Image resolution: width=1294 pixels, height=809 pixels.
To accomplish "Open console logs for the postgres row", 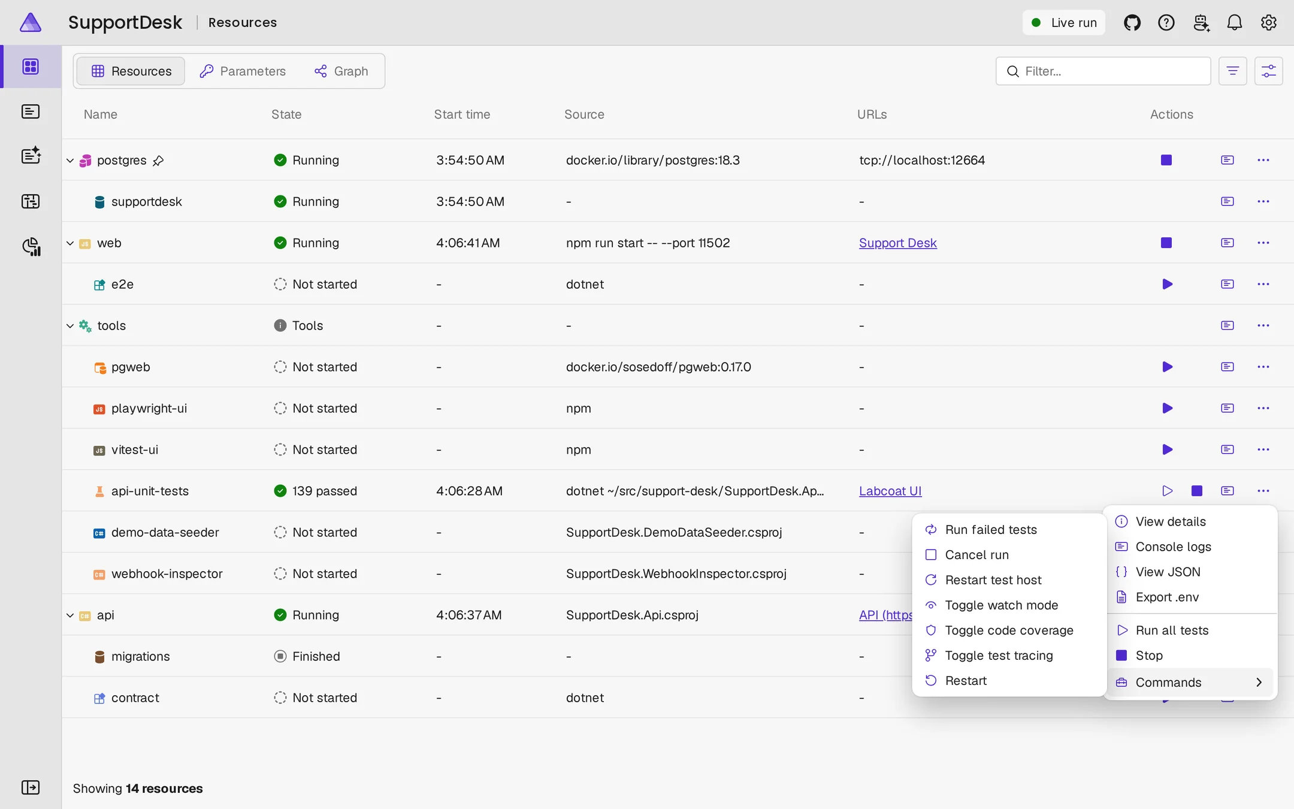I will (1228, 160).
